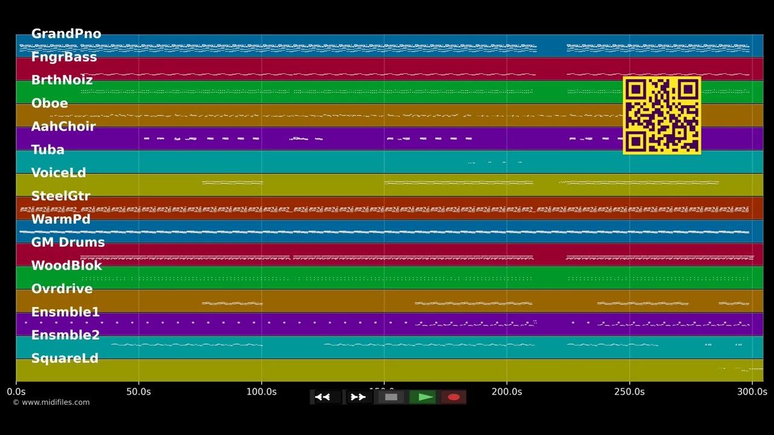Click the 300.0s timeline marker

[752, 391]
